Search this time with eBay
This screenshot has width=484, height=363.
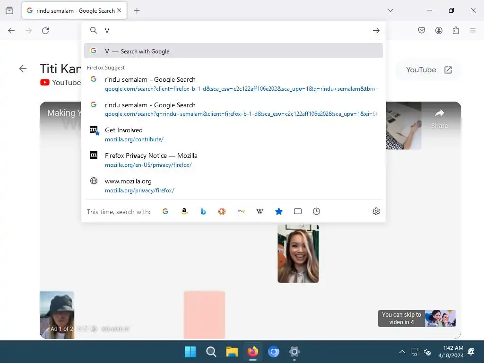241,211
